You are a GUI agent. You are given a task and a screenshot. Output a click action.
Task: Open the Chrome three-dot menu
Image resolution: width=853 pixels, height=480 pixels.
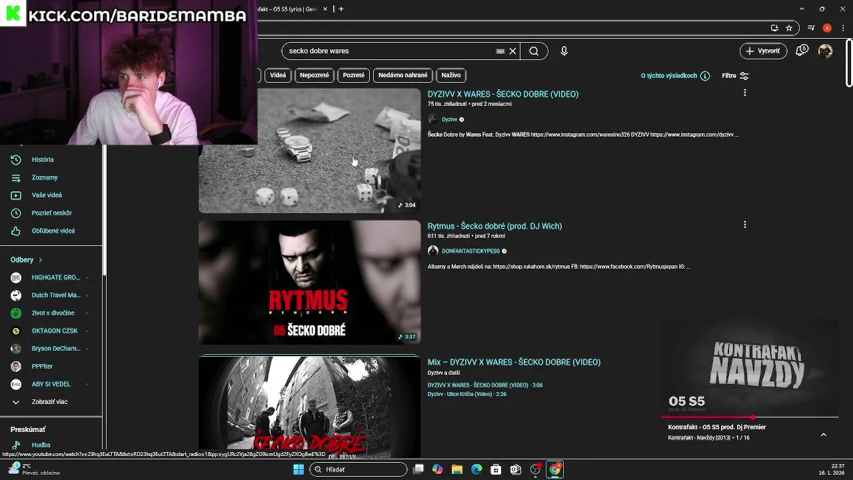pyautogui.click(x=842, y=28)
